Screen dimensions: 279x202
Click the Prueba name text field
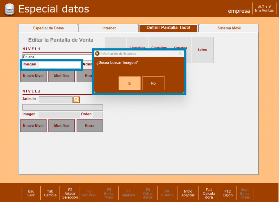[57, 57]
